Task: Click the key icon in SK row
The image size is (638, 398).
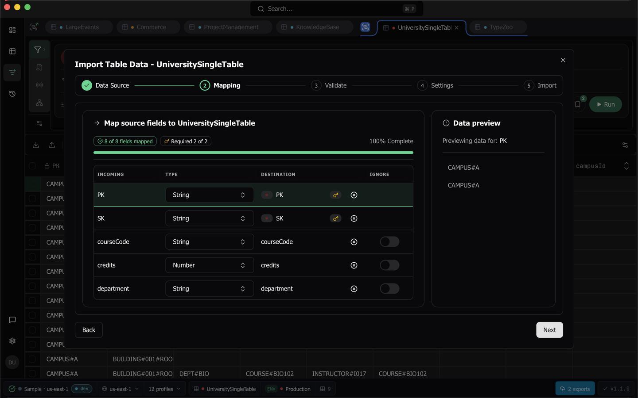Action: (x=336, y=218)
